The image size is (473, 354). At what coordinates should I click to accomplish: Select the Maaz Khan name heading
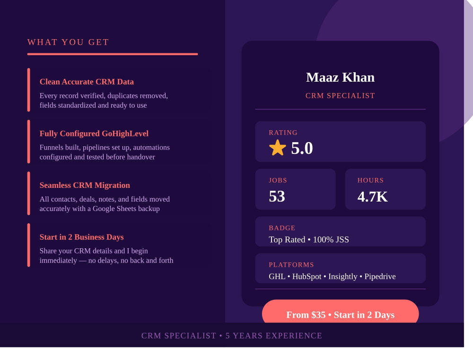tap(340, 77)
